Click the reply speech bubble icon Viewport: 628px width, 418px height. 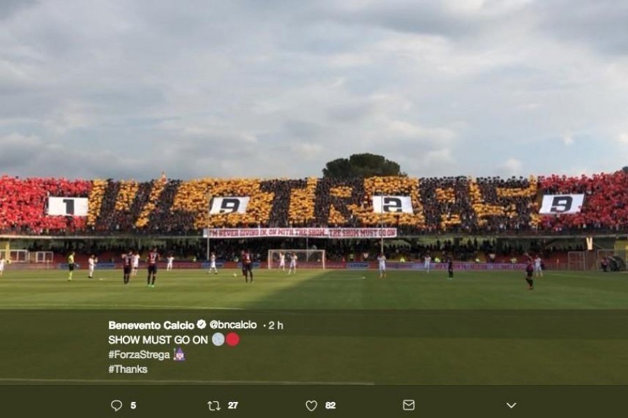[117, 405]
